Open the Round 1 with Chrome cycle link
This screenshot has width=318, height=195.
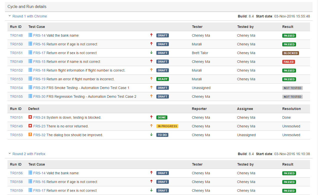pyautogui.click(x=30, y=16)
